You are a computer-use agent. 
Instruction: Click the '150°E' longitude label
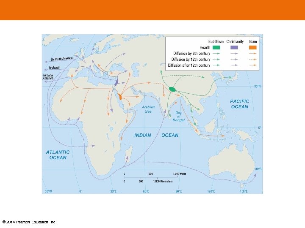tap(244, 191)
